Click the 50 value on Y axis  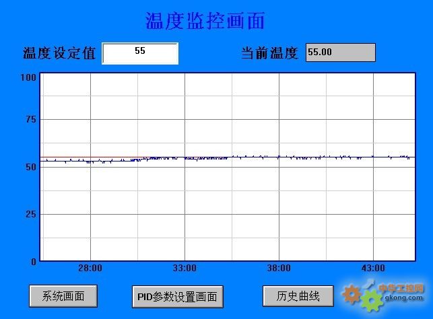pyautogui.click(x=31, y=167)
